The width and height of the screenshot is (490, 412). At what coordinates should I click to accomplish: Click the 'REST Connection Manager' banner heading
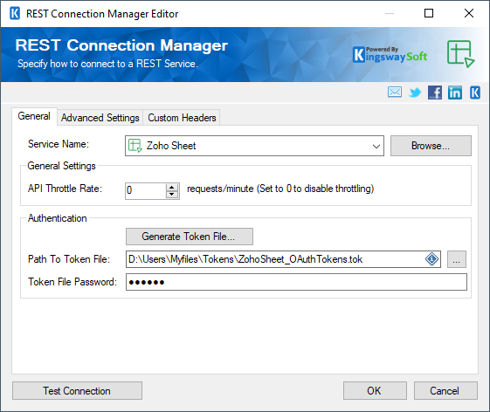point(121,45)
